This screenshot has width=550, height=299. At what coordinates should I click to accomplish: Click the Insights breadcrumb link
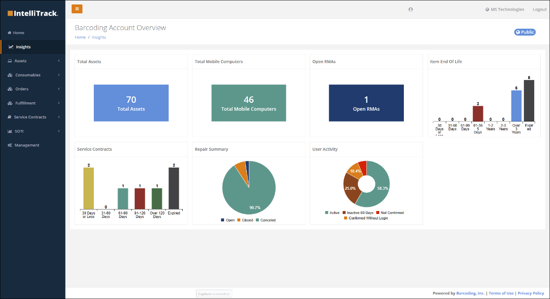tap(99, 37)
